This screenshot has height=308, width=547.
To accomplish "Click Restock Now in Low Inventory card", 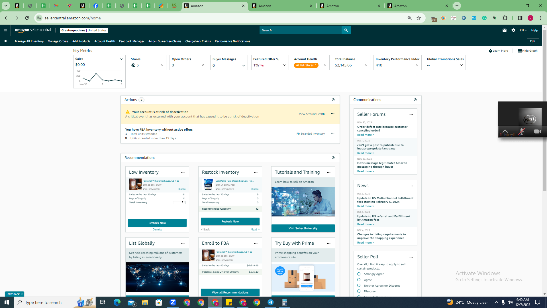I will 157,223.
